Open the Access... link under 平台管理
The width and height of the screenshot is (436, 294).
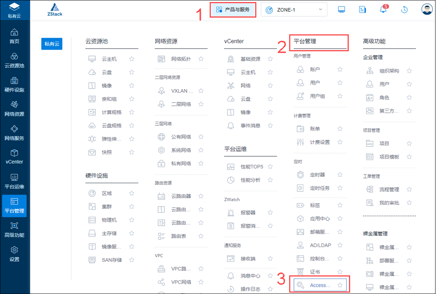click(x=319, y=285)
